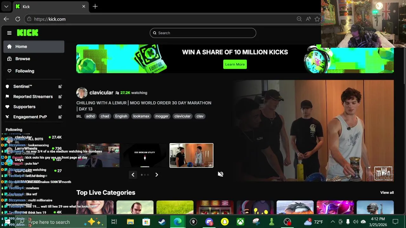The width and height of the screenshot is (406, 228).
Task: Select the chad tag
Action: (x=105, y=116)
